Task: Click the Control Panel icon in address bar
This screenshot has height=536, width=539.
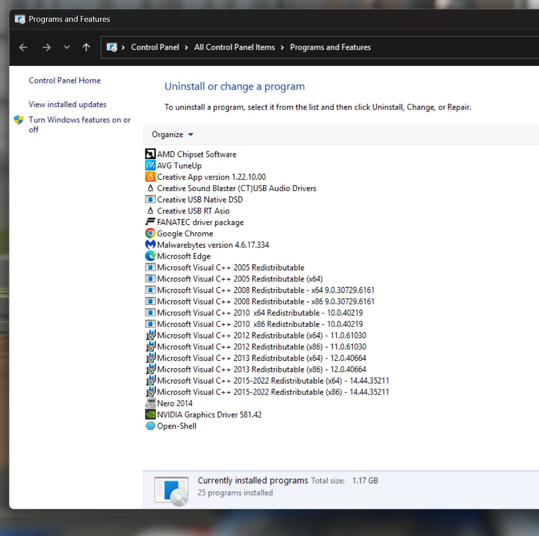Action: pos(112,47)
